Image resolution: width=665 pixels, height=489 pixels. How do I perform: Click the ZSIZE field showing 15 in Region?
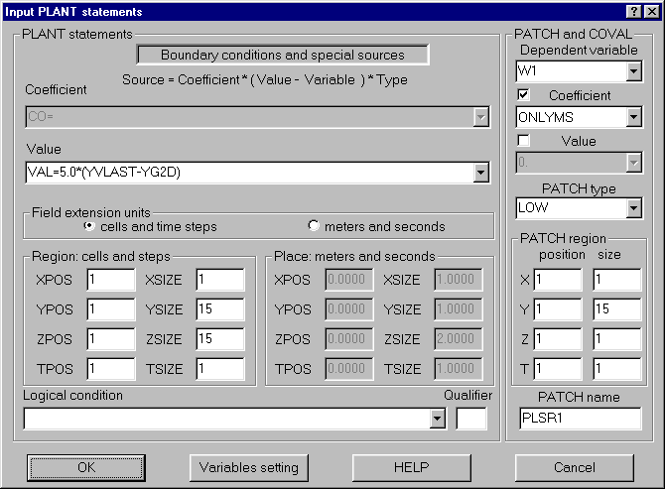(220, 339)
